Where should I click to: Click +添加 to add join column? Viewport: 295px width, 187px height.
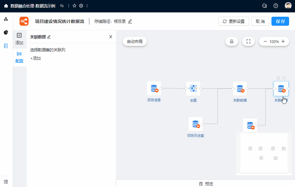(x=36, y=58)
